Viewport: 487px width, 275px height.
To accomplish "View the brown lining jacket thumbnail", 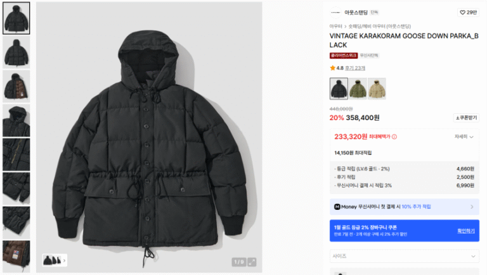I will [x=16, y=87].
